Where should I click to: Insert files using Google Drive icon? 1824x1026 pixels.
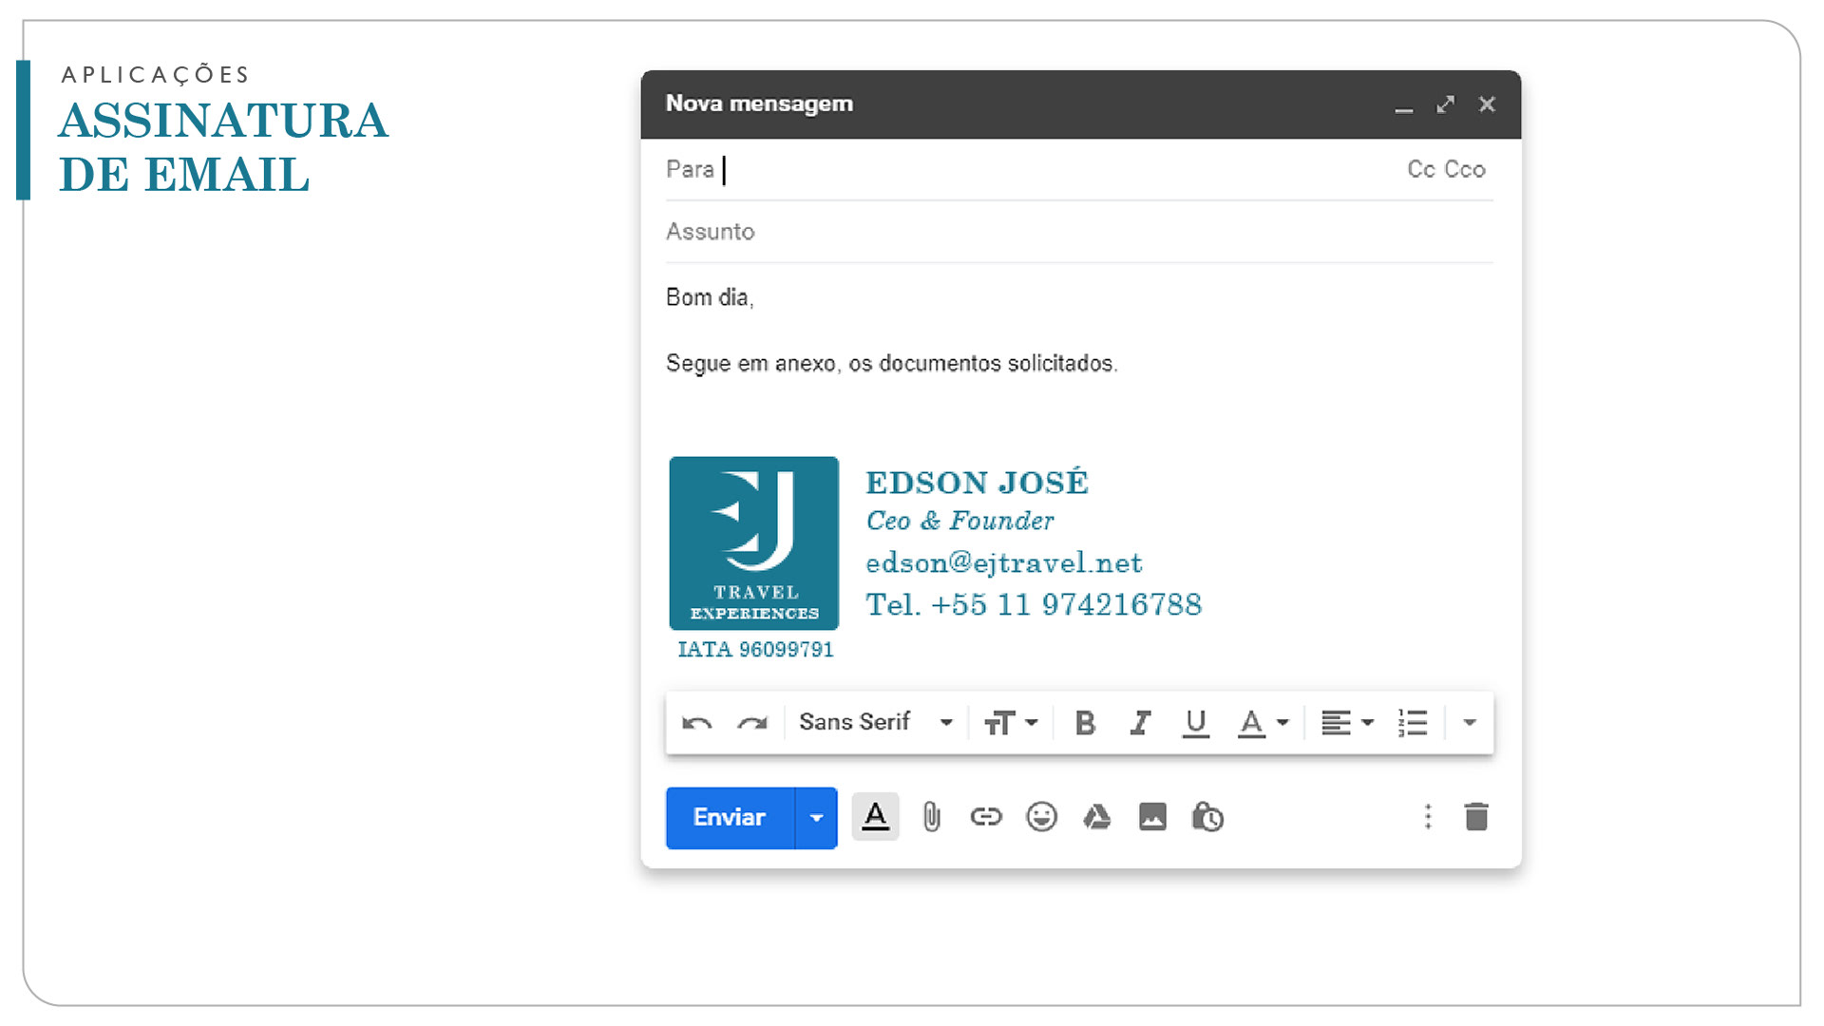1097,817
